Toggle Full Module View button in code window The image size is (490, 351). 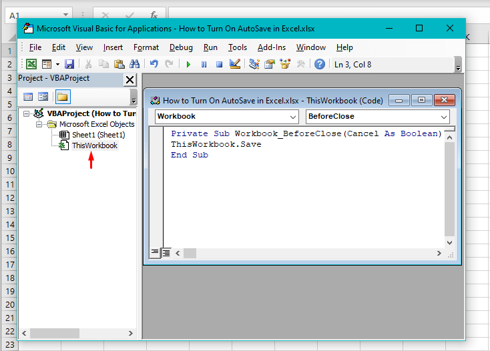(x=166, y=253)
